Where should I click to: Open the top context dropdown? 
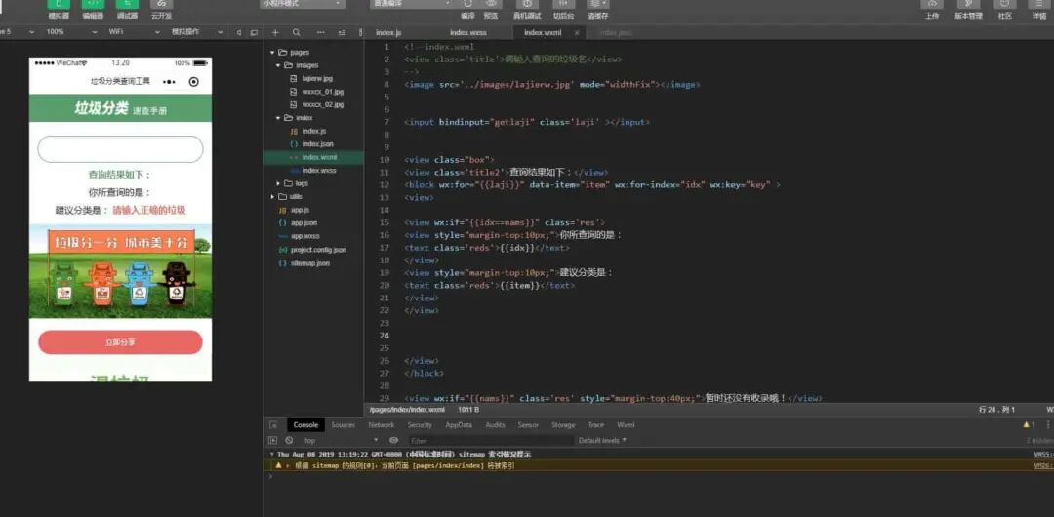tap(341, 440)
